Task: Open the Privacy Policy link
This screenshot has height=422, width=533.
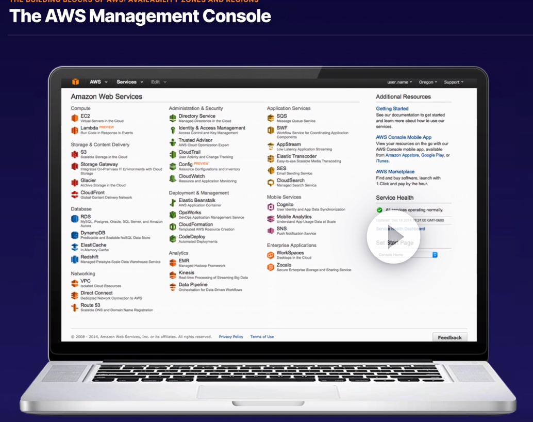Action: [231, 336]
